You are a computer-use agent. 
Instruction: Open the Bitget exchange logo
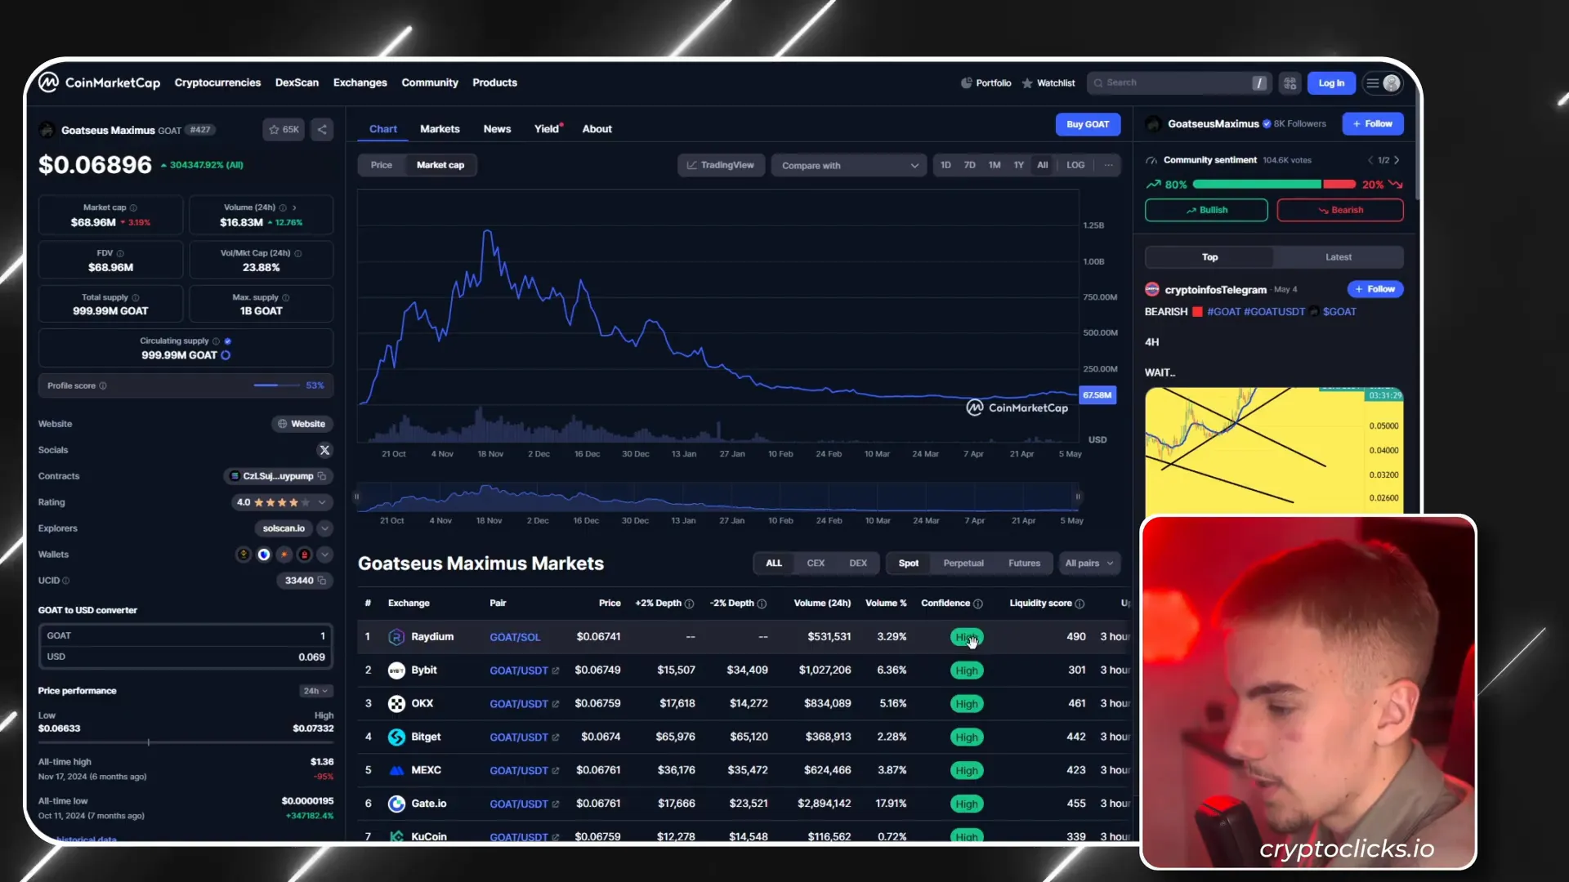pyautogui.click(x=396, y=737)
